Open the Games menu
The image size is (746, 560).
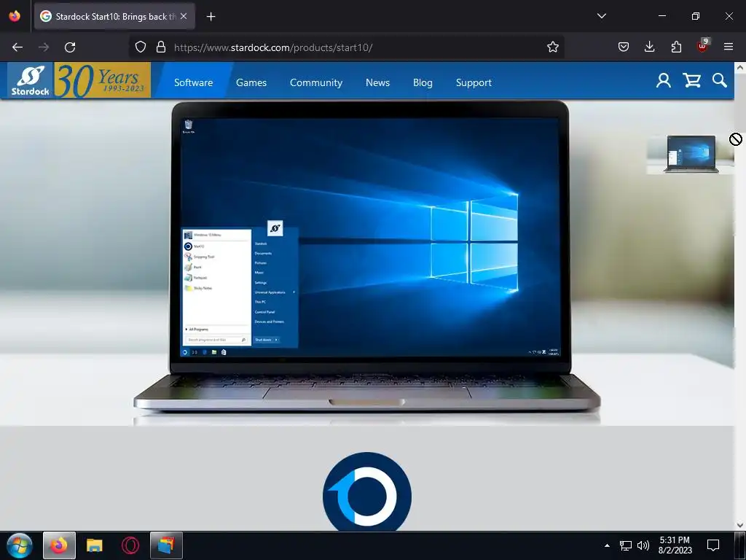(251, 82)
